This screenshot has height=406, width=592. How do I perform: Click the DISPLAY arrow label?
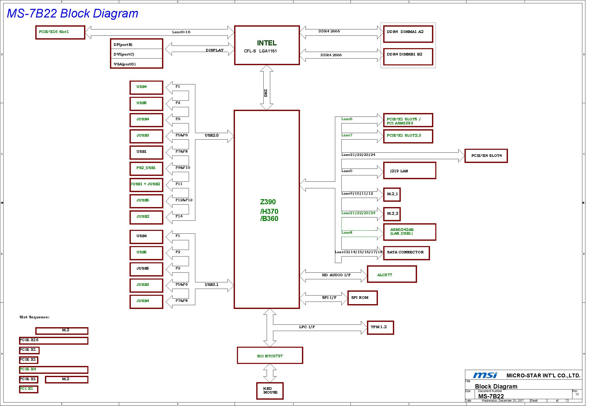(215, 50)
